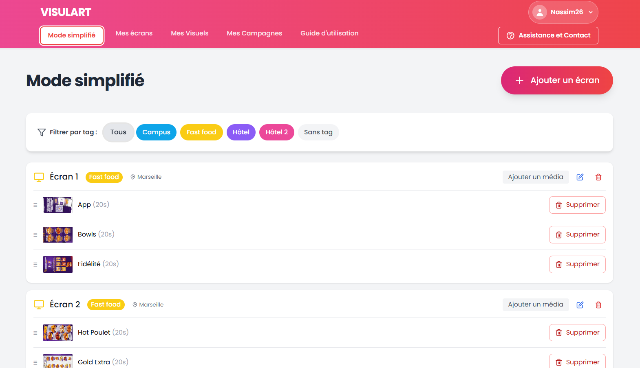The width and height of the screenshot is (640, 368).
Task: Open the Hot Poulet media thumbnail
Action: pos(58,333)
